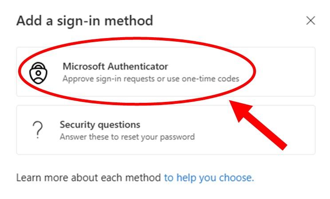Close the Add a sign-in method dialog
The width and height of the screenshot is (330, 199).
coord(310,20)
